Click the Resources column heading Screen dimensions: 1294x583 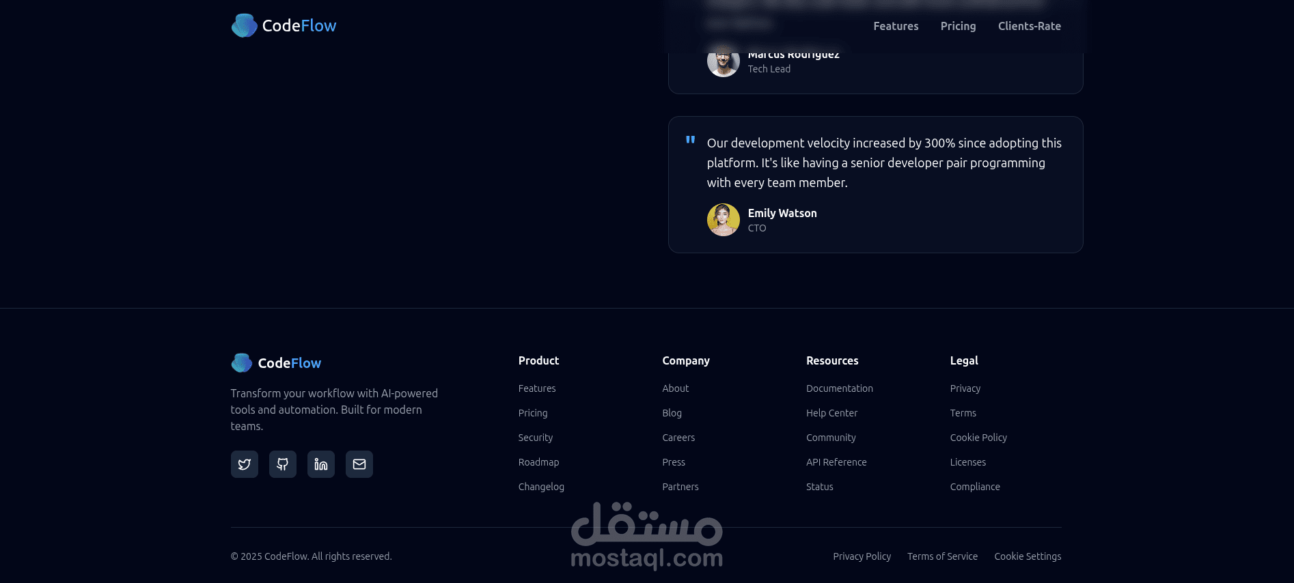tap(832, 360)
